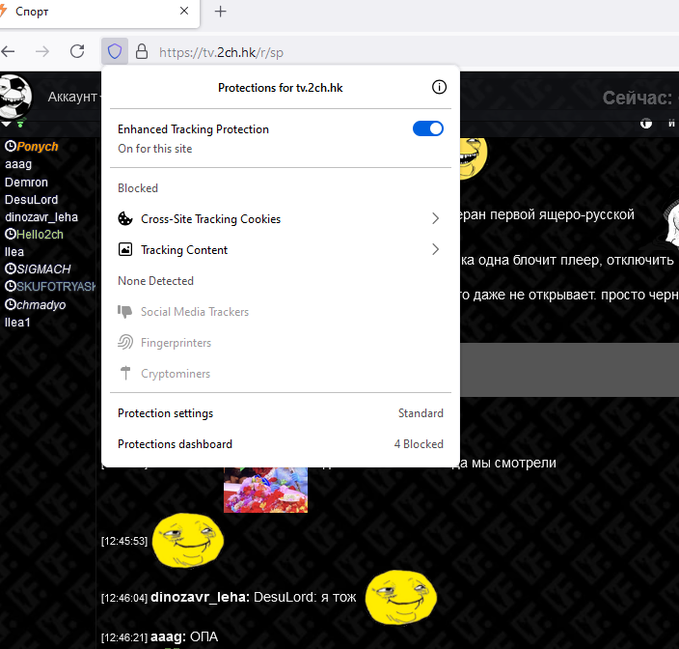
Task: Open the Аккаунт menu
Action: point(72,97)
